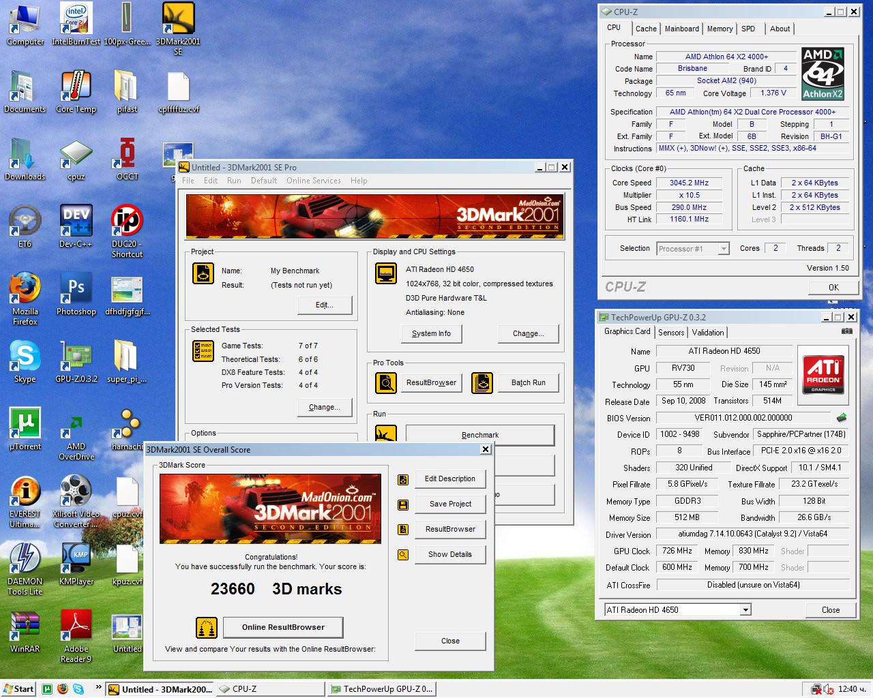This screenshot has height=698, width=873.
Task: Click the Core Speed value field in CPU-Z
Action: [x=689, y=183]
